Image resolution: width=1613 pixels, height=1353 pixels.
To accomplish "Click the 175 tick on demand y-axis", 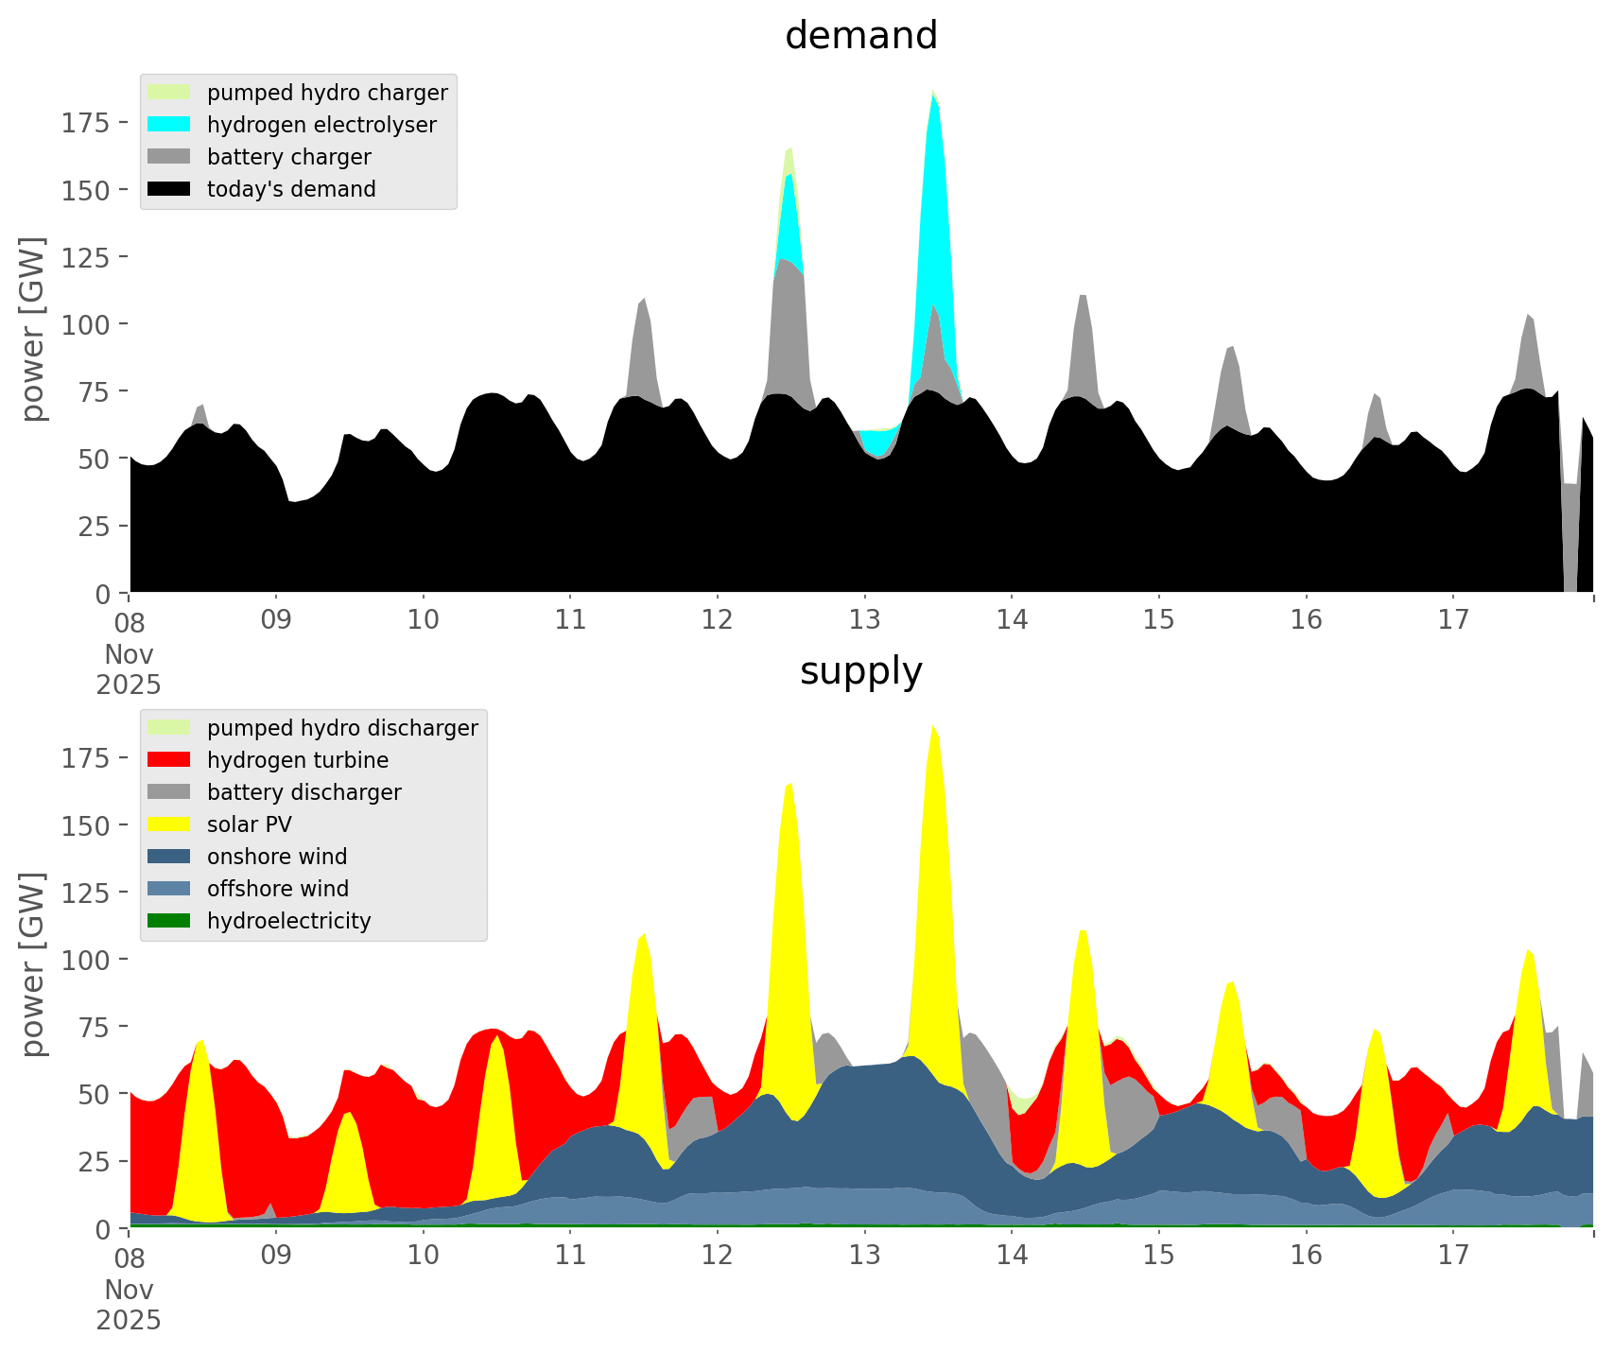I will click(85, 123).
